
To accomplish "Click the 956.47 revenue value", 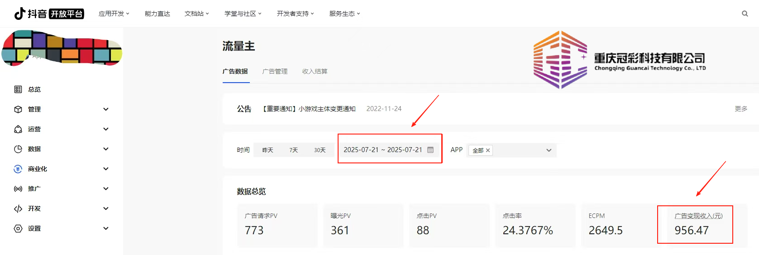I will [x=692, y=230].
